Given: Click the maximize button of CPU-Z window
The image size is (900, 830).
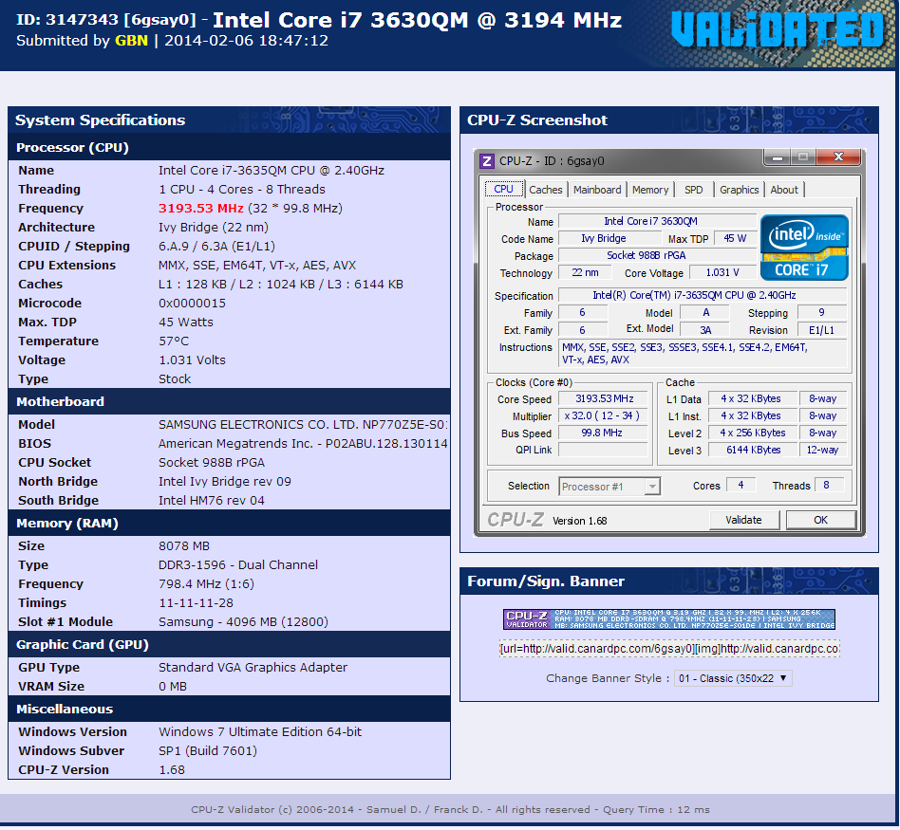Looking at the screenshot, I should (x=803, y=157).
